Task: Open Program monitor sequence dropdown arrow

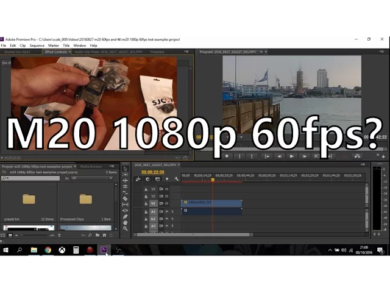Action: pyautogui.click(x=261, y=52)
